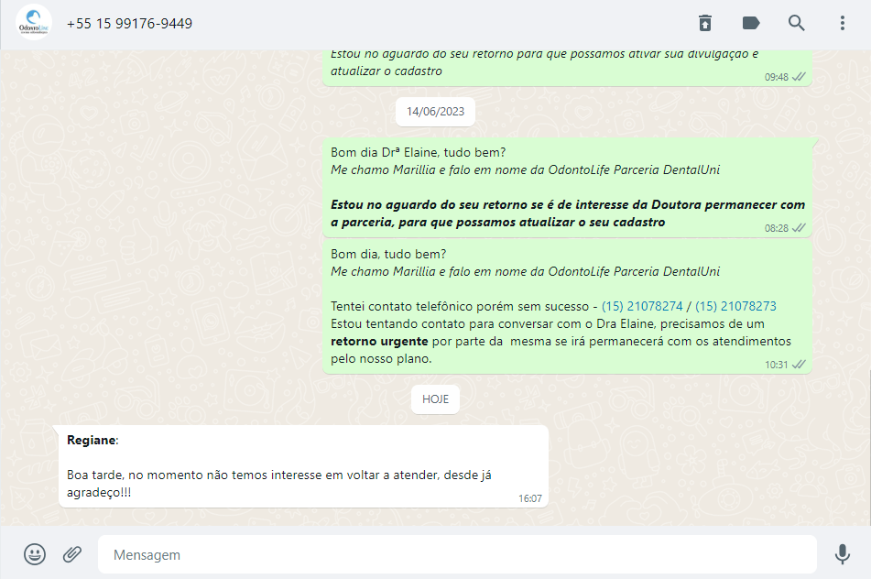The height and width of the screenshot is (579, 871).
Task: Start voice recording with the microphone icon
Action: click(x=842, y=554)
